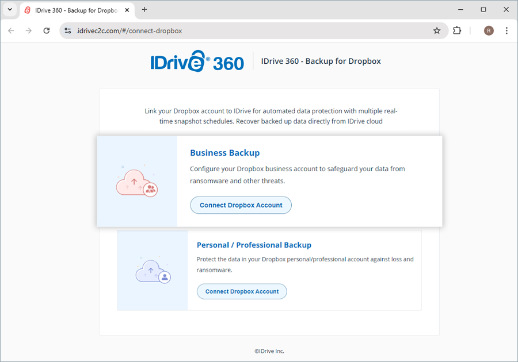Image resolution: width=518 pixels, height=362 pixels.
Task: Close the IDrive 360 browser tab
Action: pos(127,10)
